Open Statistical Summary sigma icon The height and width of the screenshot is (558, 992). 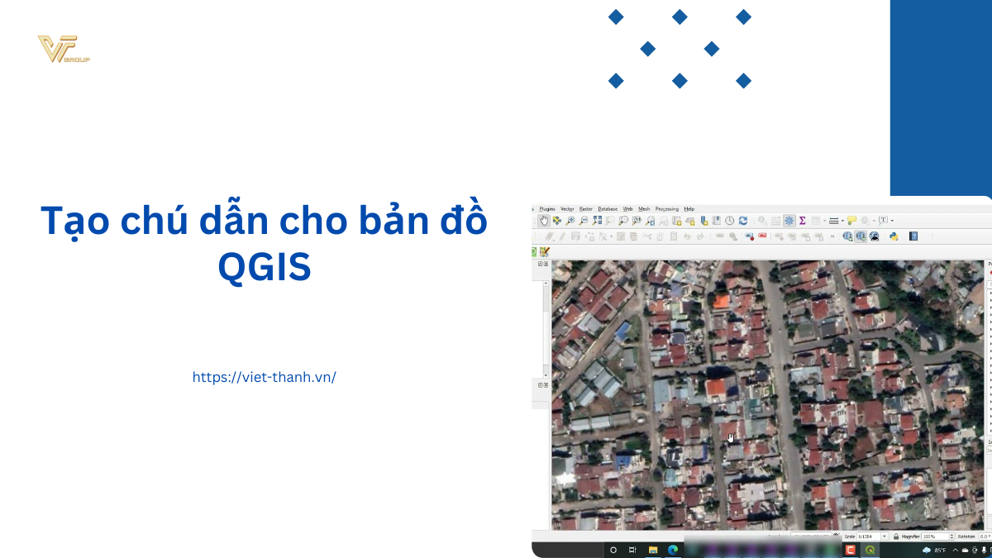(x=803, y=221)
